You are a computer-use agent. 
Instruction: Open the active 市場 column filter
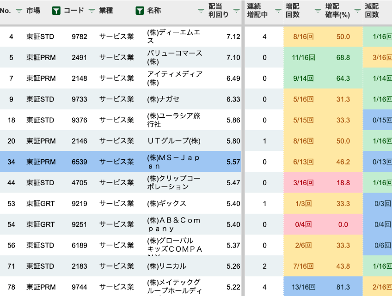(56, 11)
